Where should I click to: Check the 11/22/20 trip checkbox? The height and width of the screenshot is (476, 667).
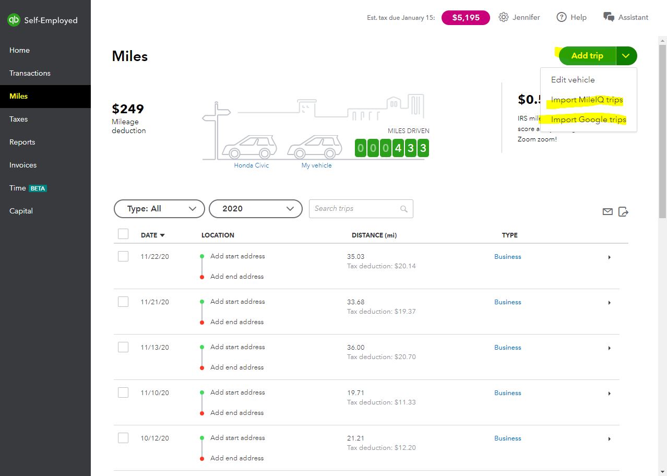(x=123, y=256)
